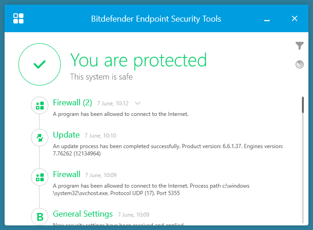Click the green protected checkmark circle
The image size is (313, 230).
point(40,65)
